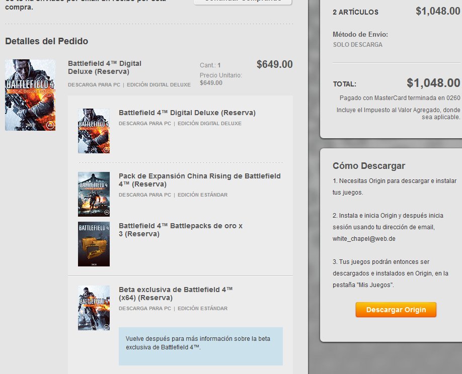Click the Precio Unitario label
Image resolution: width=462 pixels, height=374 pixels.
(221, 75)
